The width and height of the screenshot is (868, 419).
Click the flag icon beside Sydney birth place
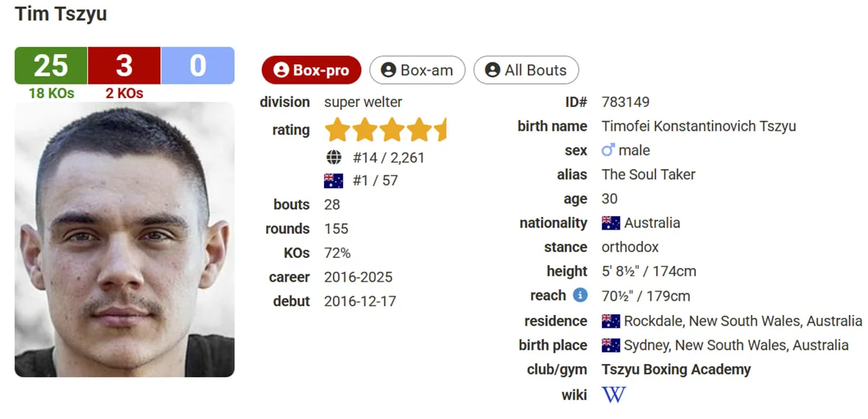click(x=611, y=345)
